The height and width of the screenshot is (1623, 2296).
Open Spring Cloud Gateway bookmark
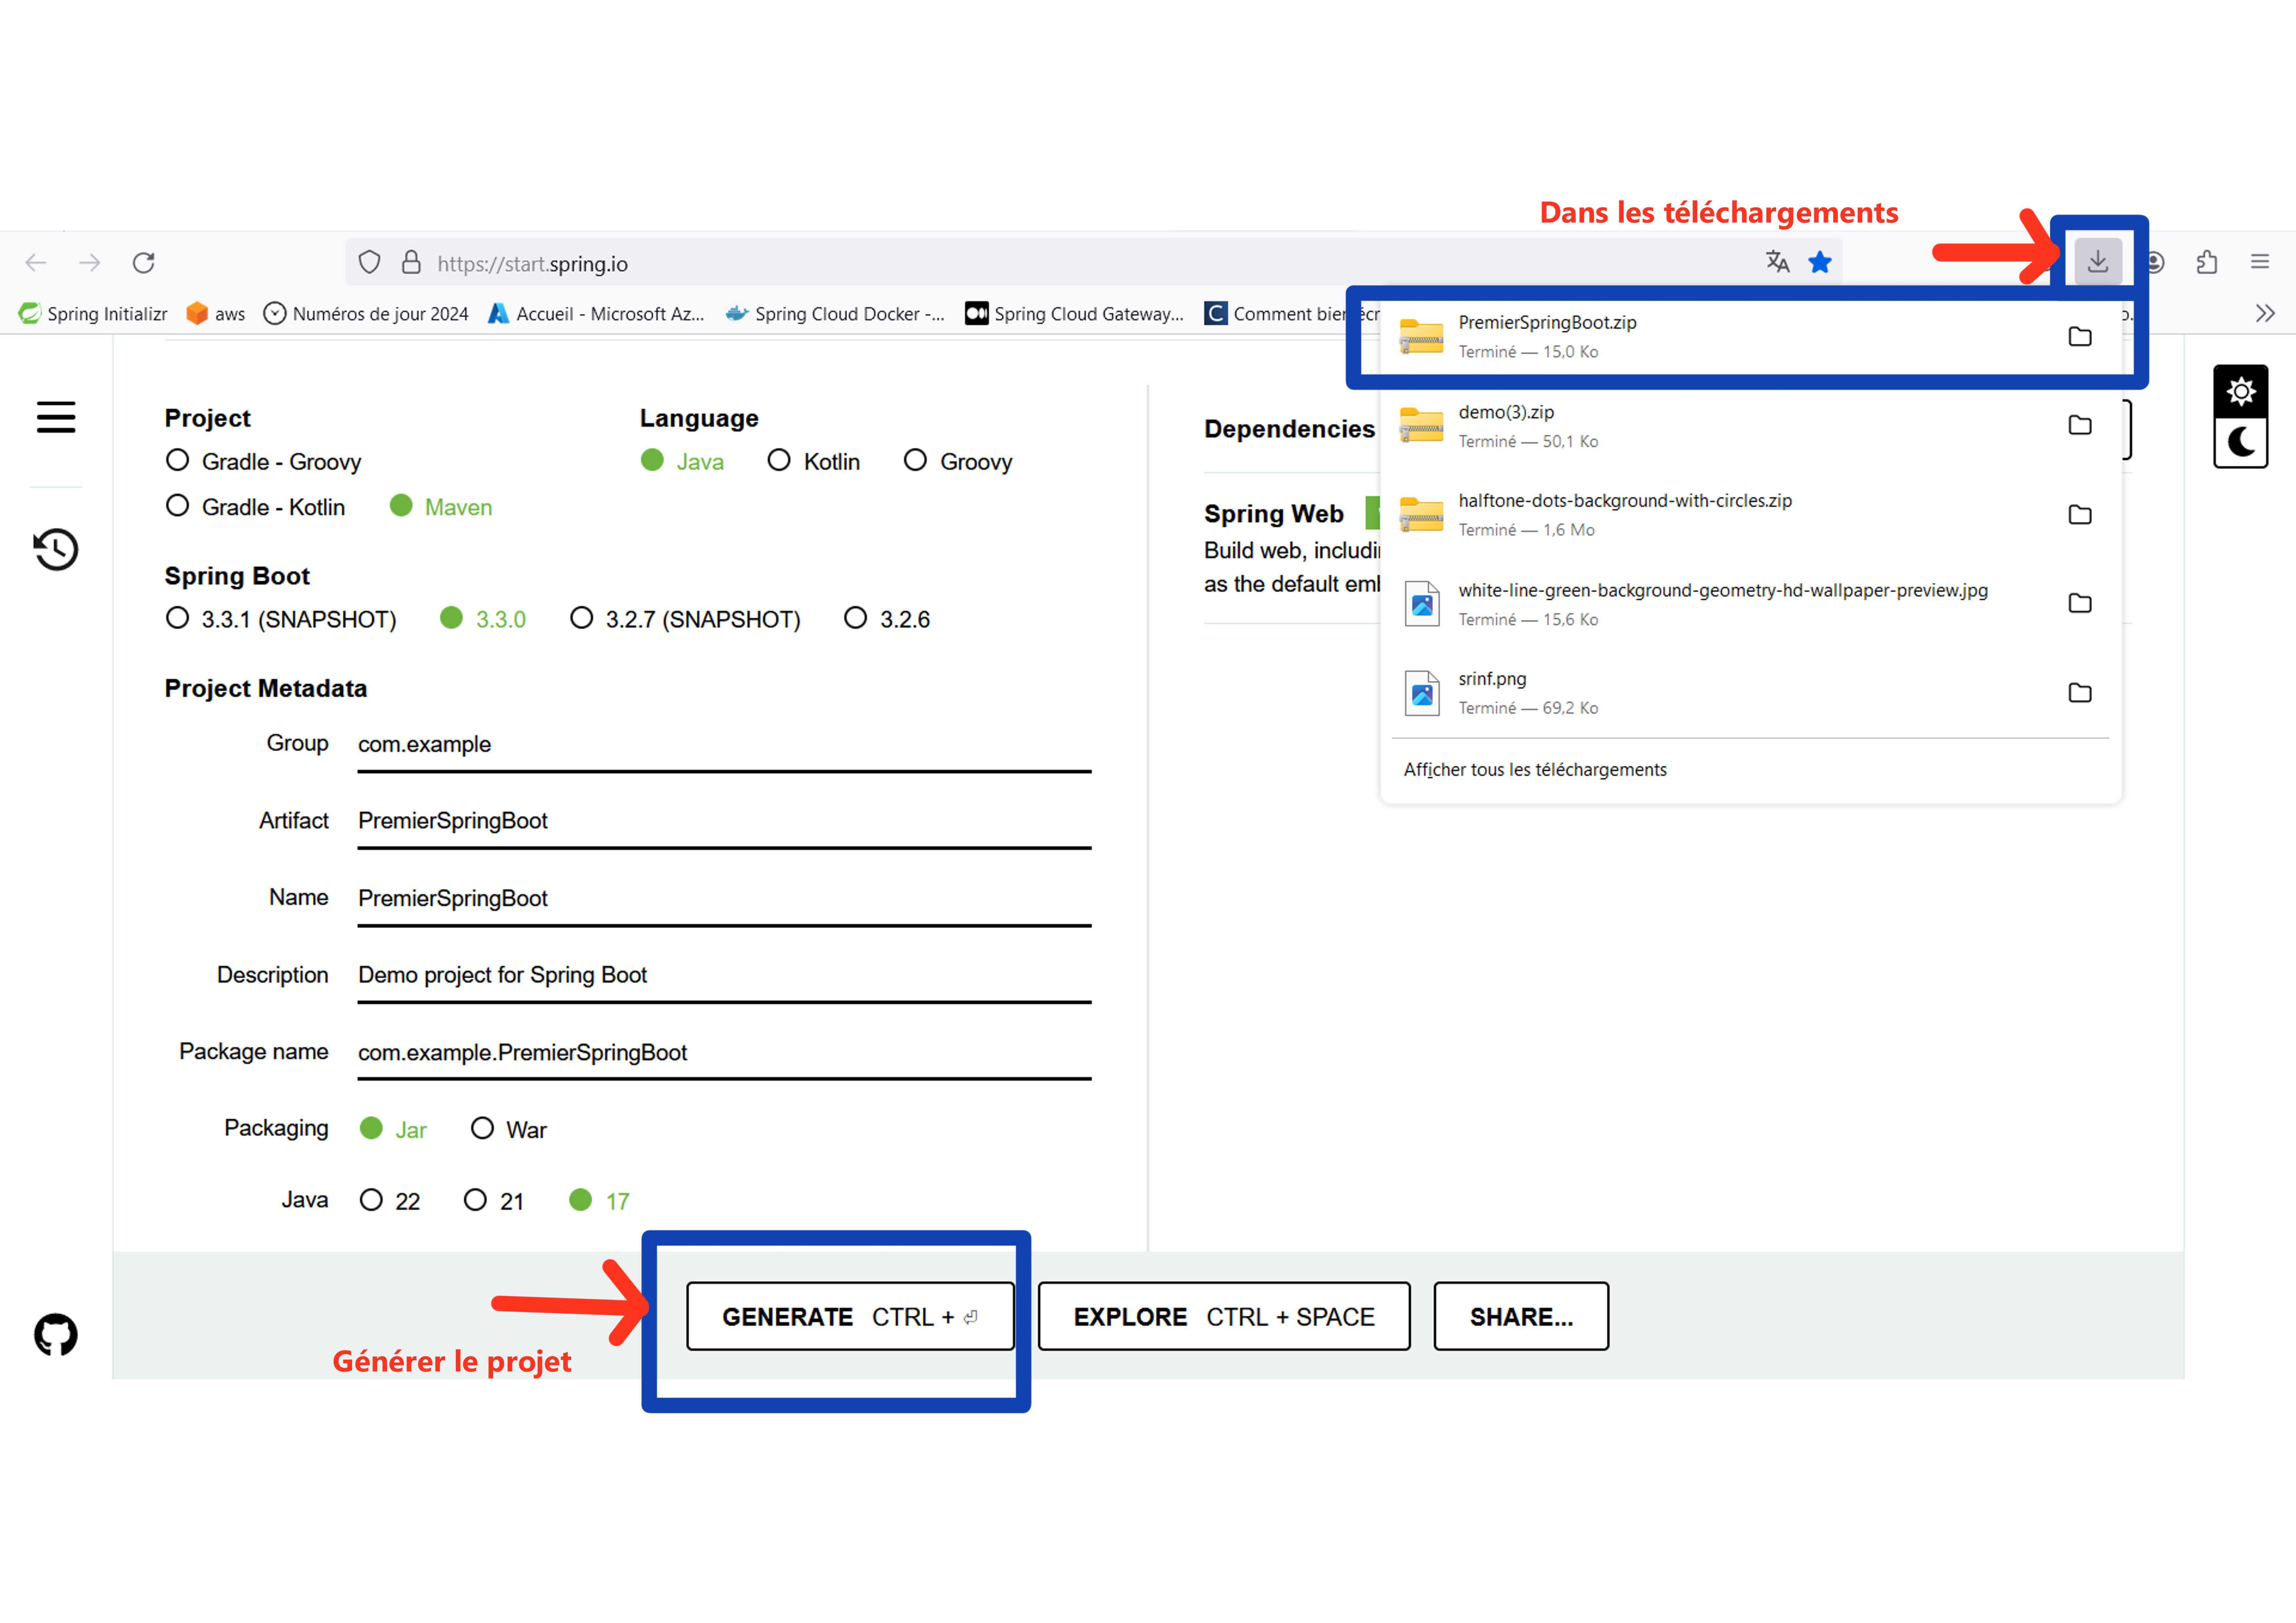tap(1074, 314)
